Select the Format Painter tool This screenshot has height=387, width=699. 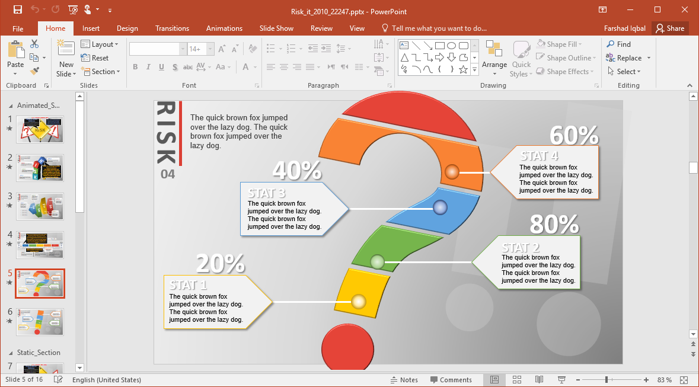click(x=34, y=71)
